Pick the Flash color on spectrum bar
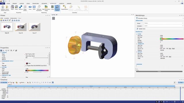The width and height of the screenshot is (184, 103). tap(172, 39)
